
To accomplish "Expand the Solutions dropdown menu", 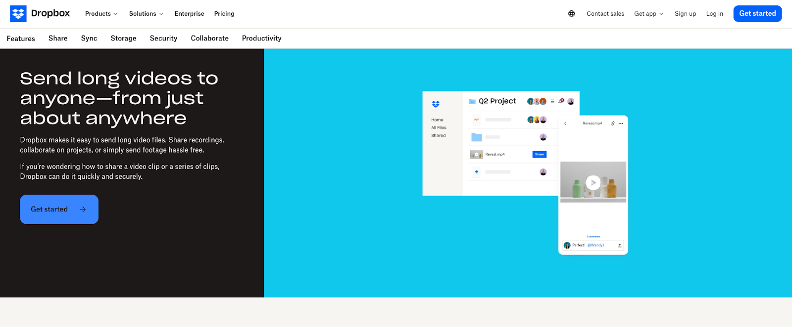I will (x=146, y=14).
